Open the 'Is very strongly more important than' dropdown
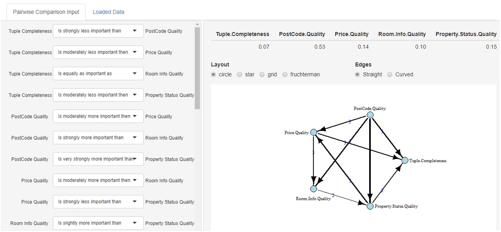Viewport: 501px width, 232px height. pyautogui.click(x=98, y=159)
